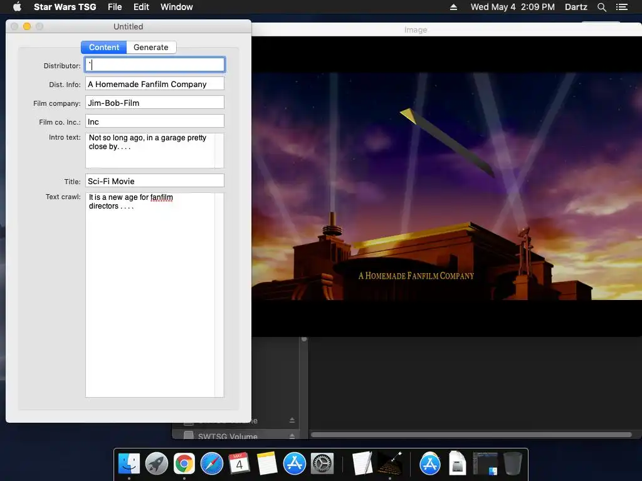Click the Dist. Info field
This screenshot has width=642, height=481.
click(x=155, y=84)
